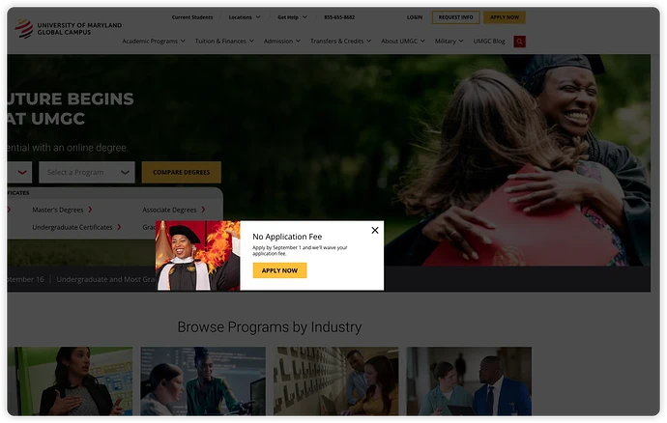Open the Login link
The width and height of the screenshot is (667, 423).
coord(415,17)
